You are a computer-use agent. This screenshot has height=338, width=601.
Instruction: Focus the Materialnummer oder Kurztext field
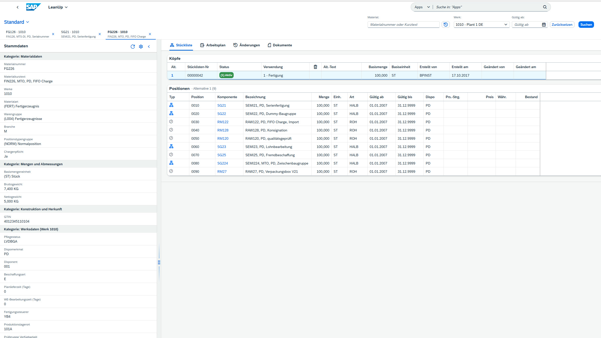click(x=403, y=25)
